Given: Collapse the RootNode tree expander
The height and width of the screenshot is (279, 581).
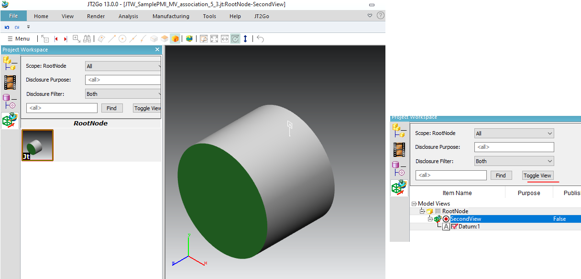Looking at the screenshot, I should (x=422, y=211).
